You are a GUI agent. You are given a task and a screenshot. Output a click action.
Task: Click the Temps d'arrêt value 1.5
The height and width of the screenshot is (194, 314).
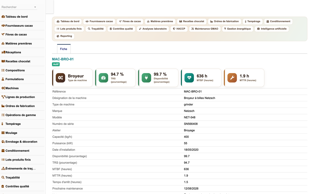point(186,182)
